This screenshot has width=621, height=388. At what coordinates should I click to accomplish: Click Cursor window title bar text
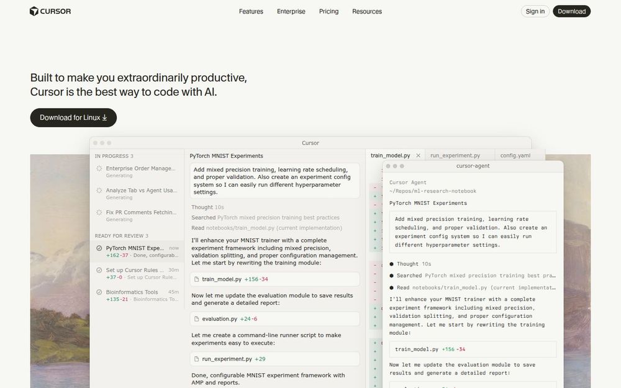tap(310, 143)
